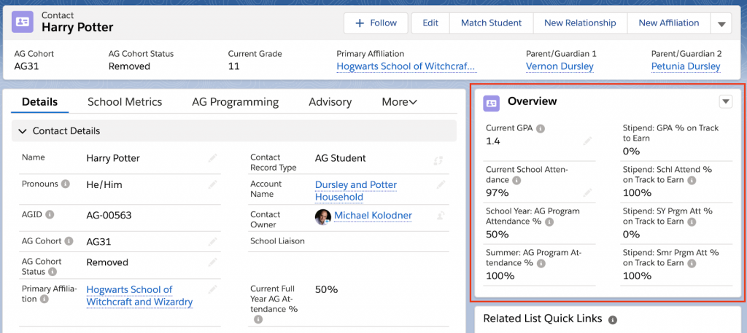The image size is (747, 333).
Task: Click the info icon next to Current School Attendance
Action: (516, 180)
